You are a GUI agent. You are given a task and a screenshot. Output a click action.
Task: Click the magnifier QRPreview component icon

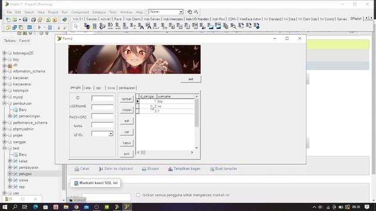point(233,26)
